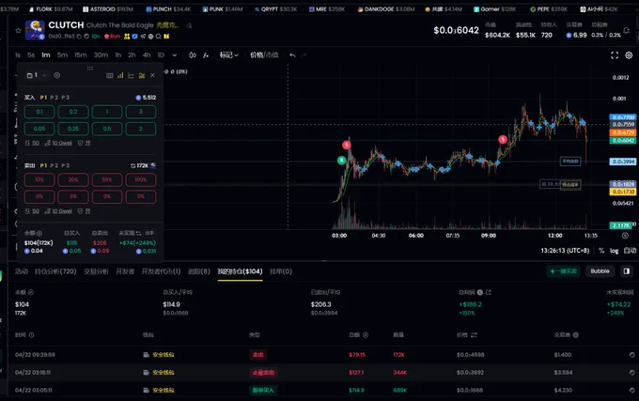Select 1h timeframe

[117, 55]
